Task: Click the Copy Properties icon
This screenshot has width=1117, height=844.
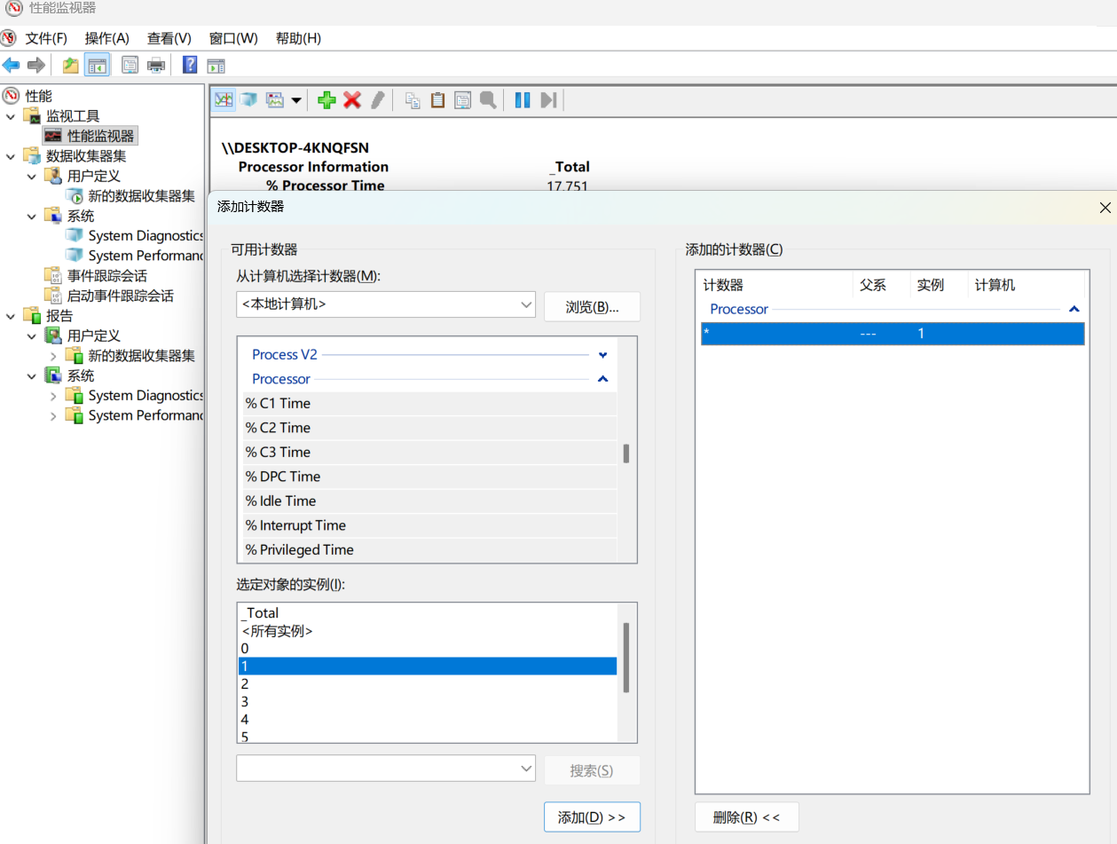Action: (x=413, y=100)
